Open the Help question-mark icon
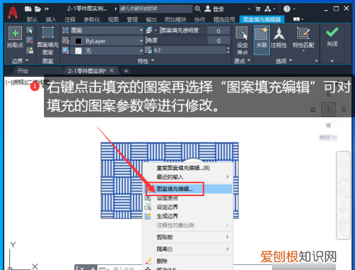 pyautogui.click(x=287, y=9)
